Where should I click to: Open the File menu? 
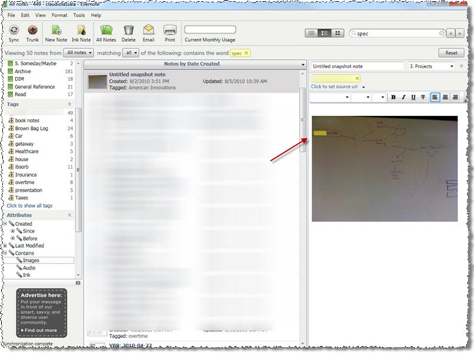[x=11, y=15]
